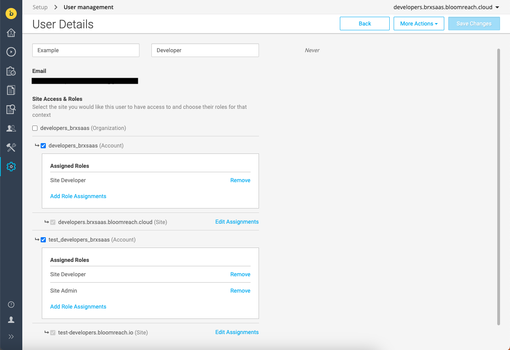Click the Back button

coord(365,24)
